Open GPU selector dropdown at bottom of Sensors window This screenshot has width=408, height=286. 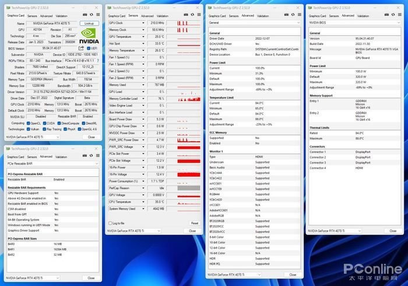coord(133,231)
